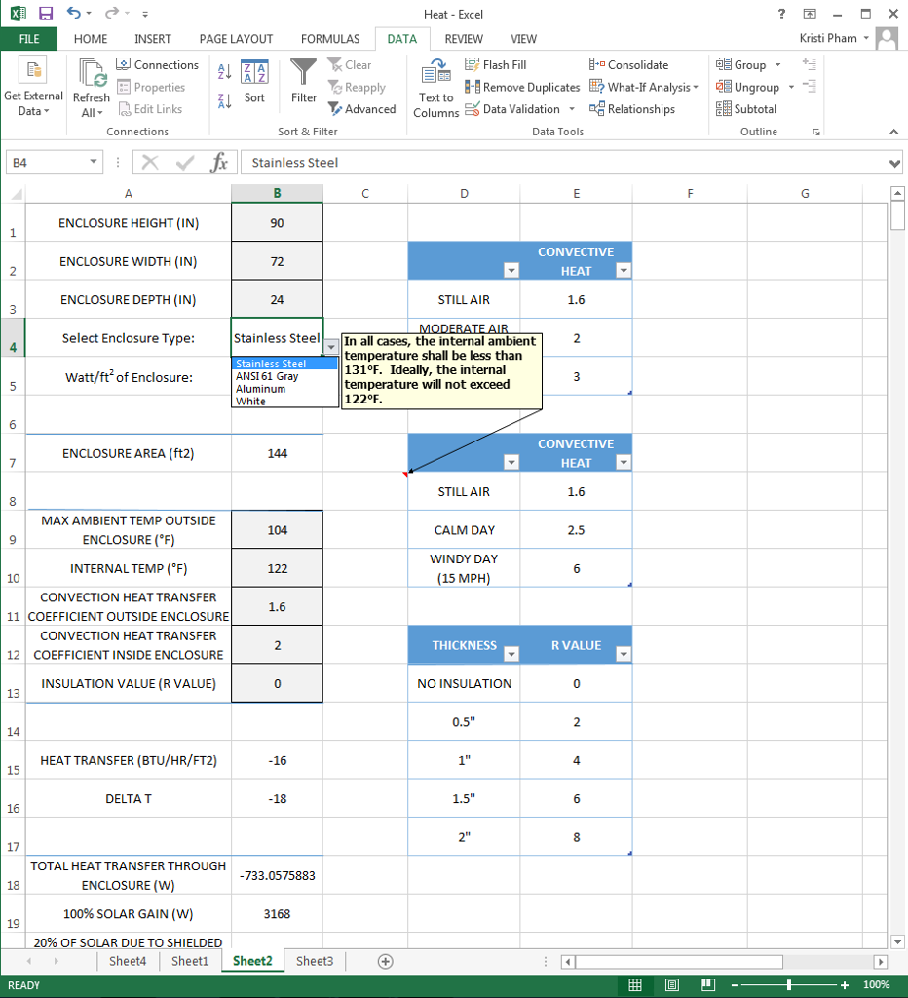This screenshot has width=908, height=998.
Task: Open Relationships dialog
Action: tap(632, 109)
